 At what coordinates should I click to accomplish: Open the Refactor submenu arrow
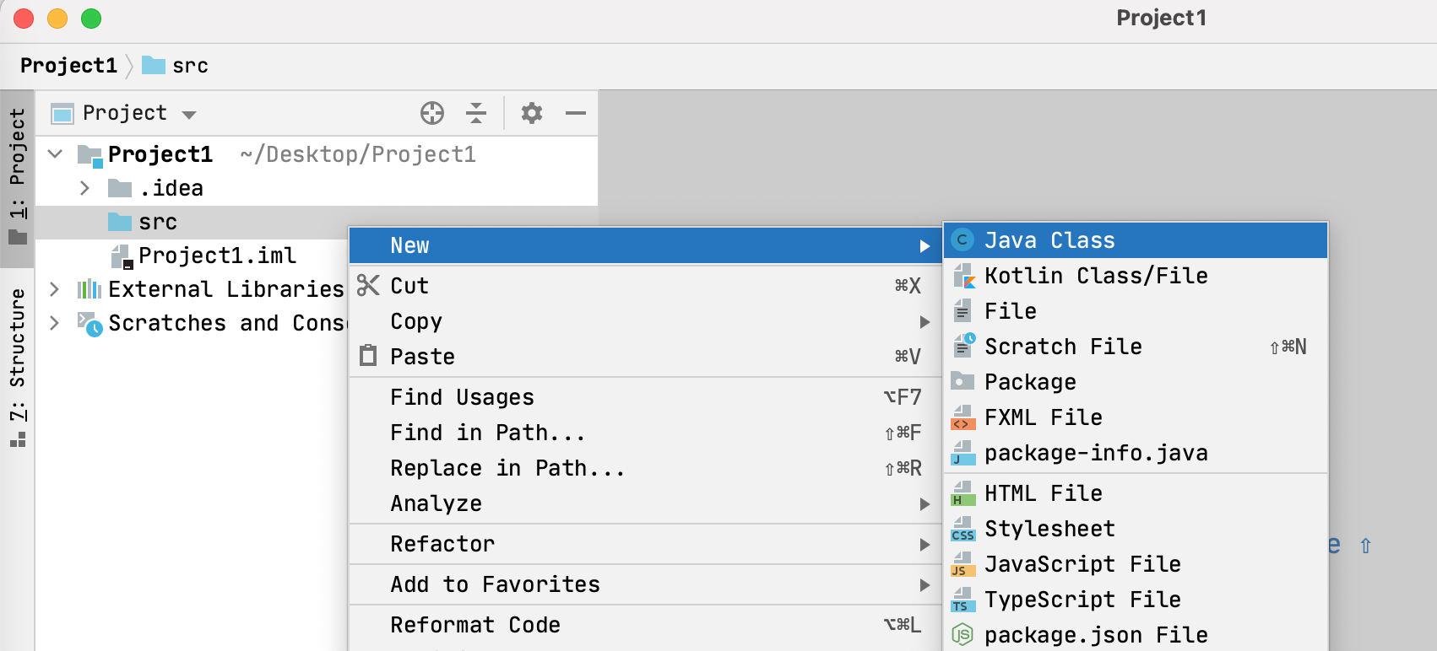(925, 545)
